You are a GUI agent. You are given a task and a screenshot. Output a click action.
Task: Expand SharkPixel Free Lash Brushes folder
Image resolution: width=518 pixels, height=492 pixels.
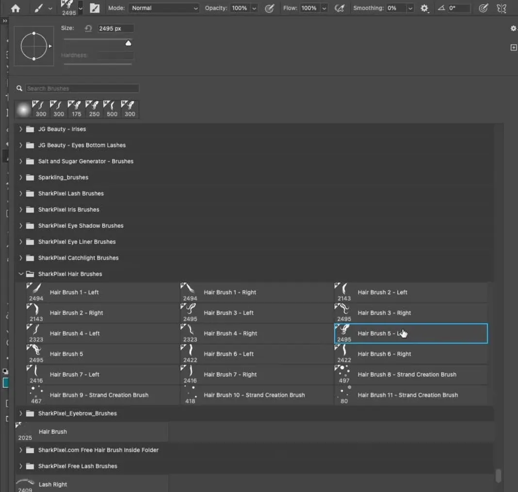pos(20,466)
